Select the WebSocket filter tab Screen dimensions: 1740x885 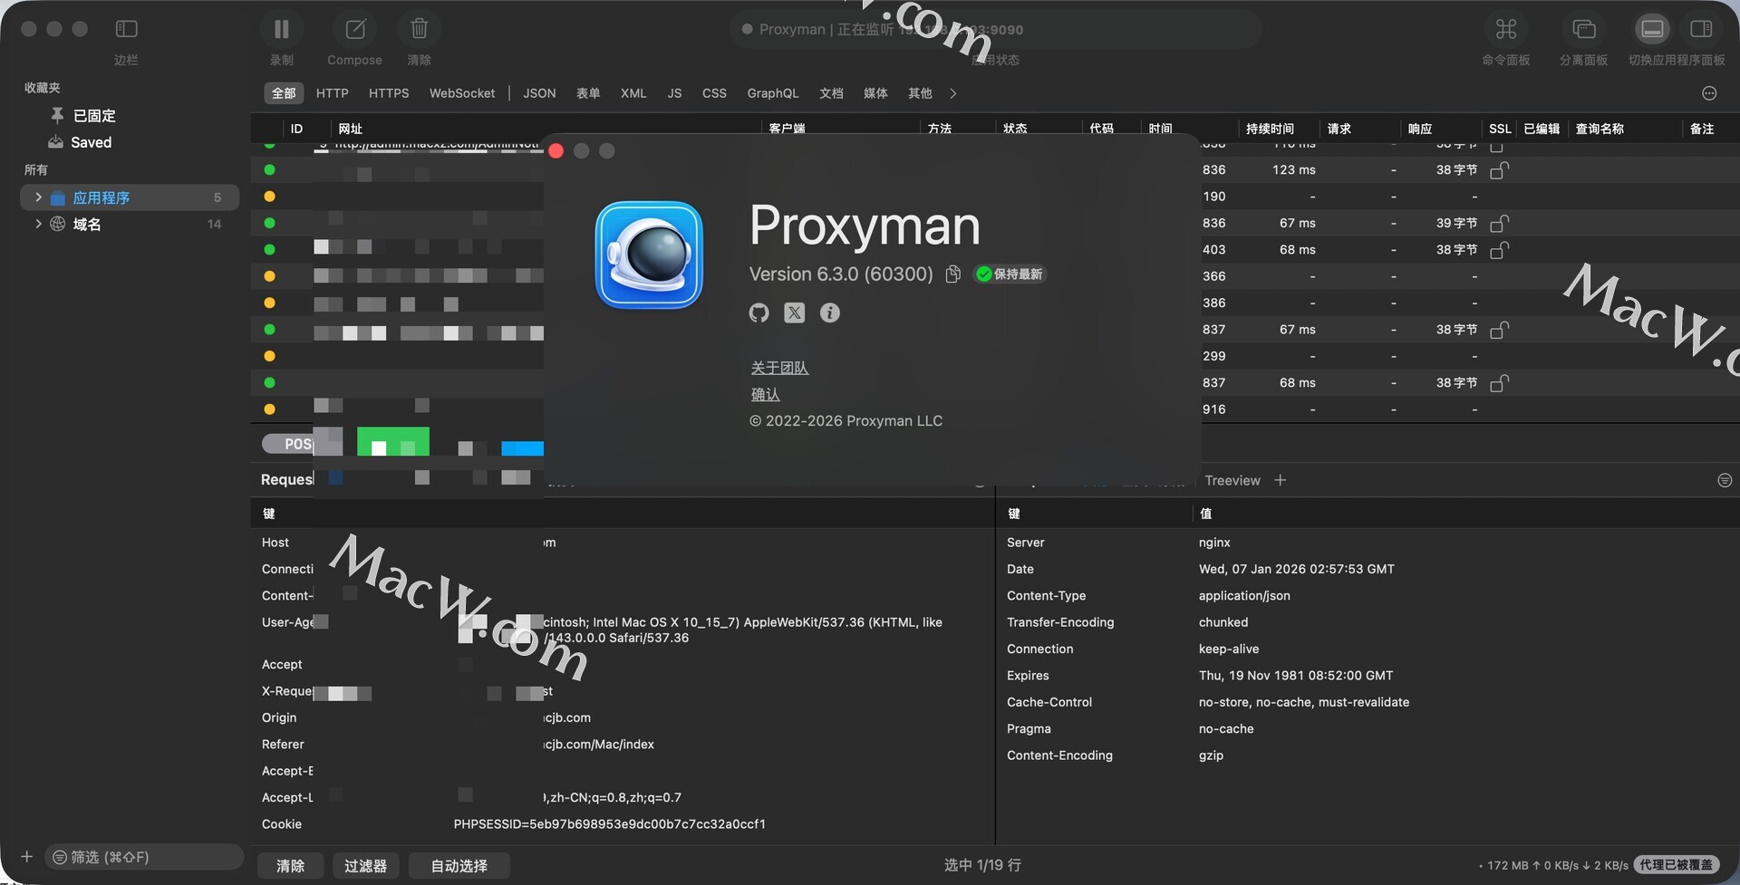461,93
